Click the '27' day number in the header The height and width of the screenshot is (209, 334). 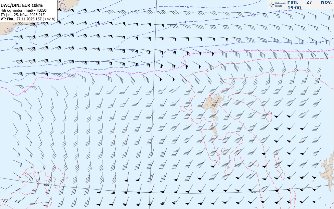click(x=309, y=2)
